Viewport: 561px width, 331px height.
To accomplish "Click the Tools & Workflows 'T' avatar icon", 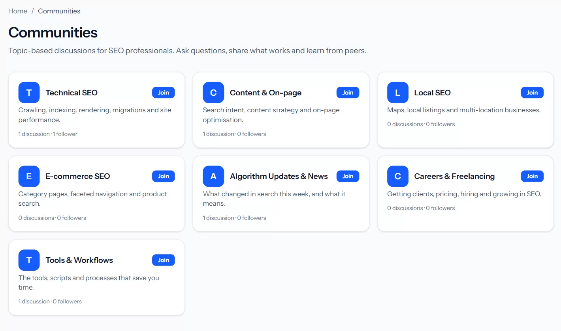I will (x=29, y=260).
